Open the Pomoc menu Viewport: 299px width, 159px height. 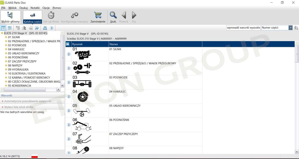click(57, 8)
